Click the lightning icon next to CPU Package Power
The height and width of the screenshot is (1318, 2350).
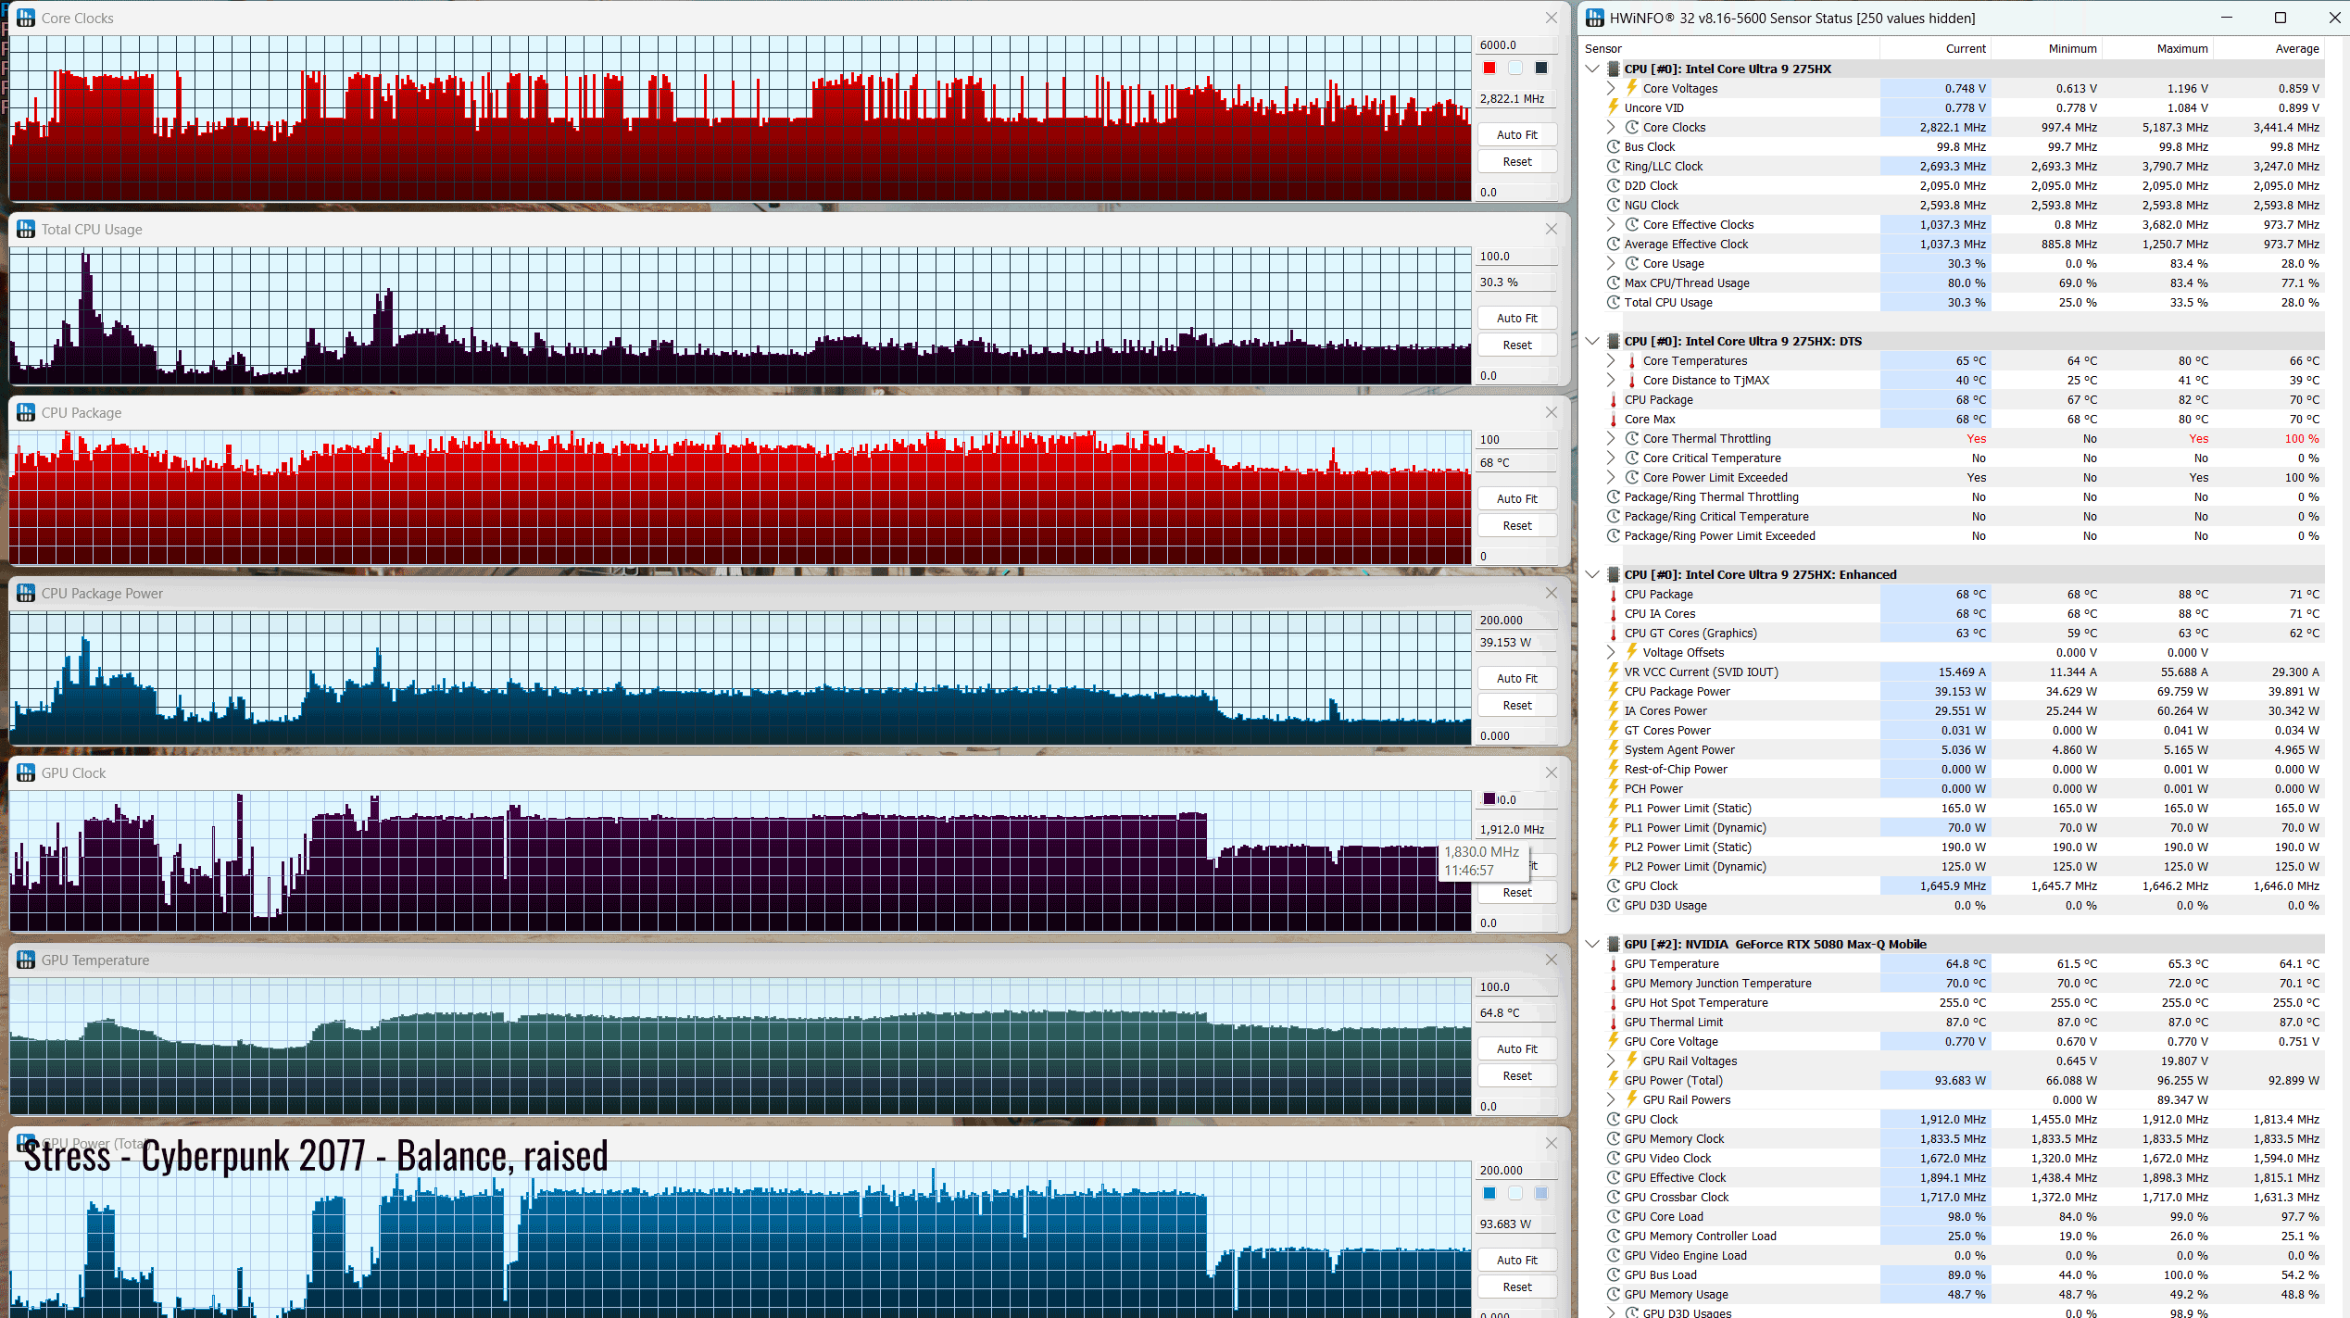(x=1613, y=691)
